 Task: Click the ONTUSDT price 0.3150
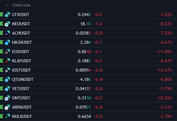[x=84, y=98]
